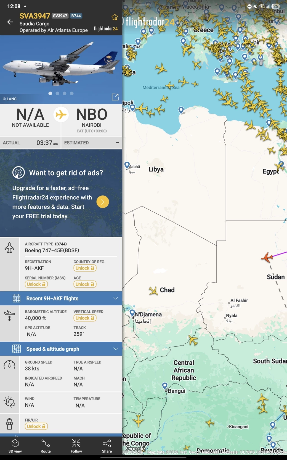This screenshot has height=460, width=287.
Task: Toggle the favorite star for SVA3947
Action: pos(115,17)
